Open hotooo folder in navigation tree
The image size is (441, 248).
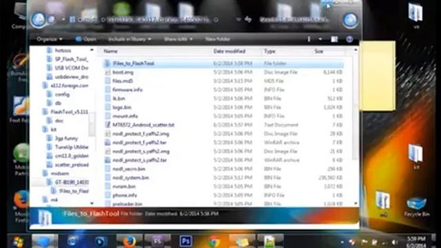(63, 50)
